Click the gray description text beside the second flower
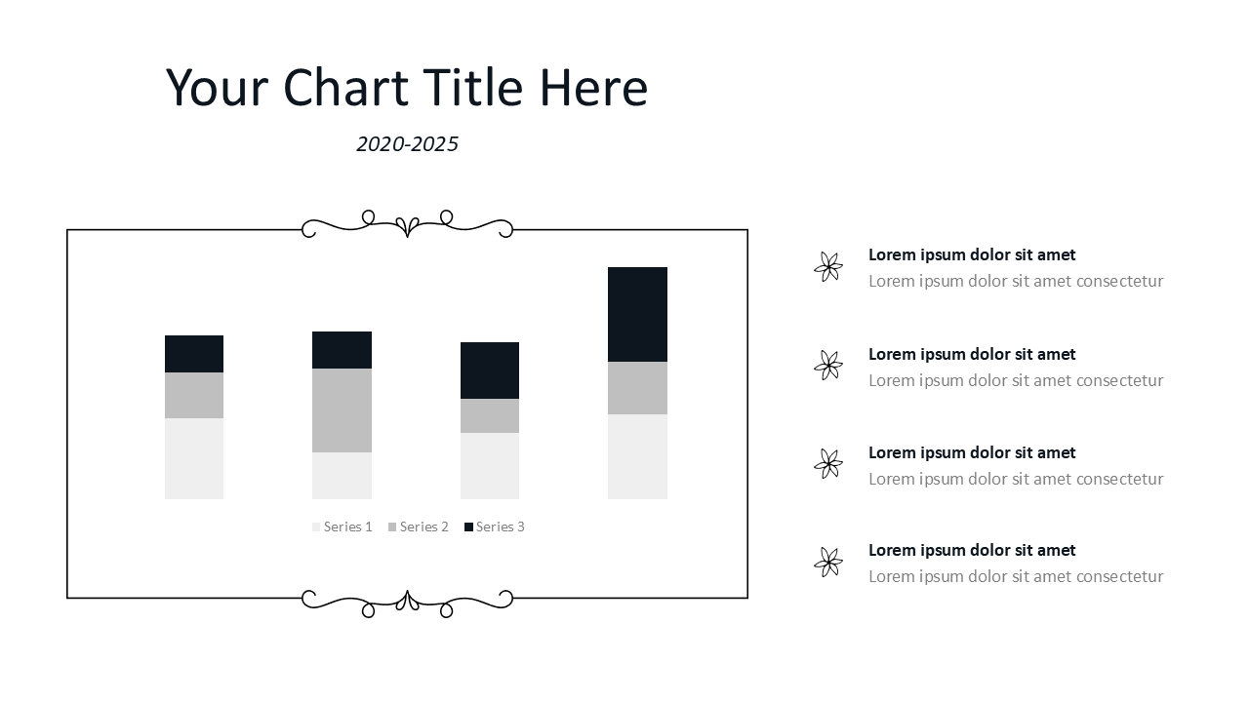Screen dimensions: 1249x702 coord(1016,380)
